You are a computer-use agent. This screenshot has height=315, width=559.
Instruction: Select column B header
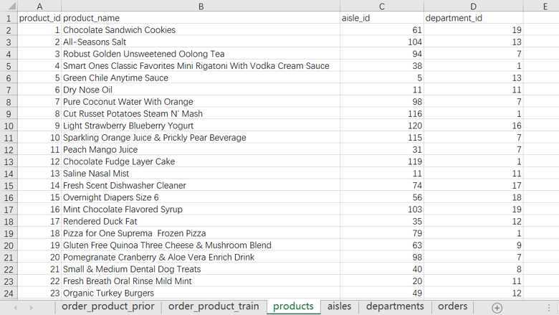201,6
